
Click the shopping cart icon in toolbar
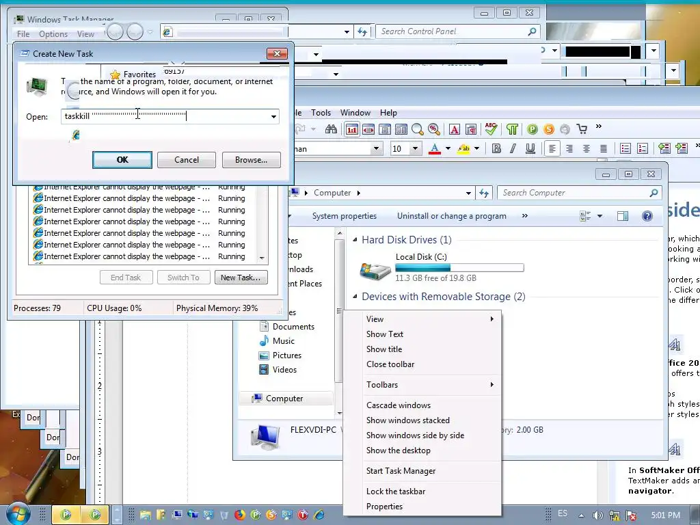click(582, 129)
